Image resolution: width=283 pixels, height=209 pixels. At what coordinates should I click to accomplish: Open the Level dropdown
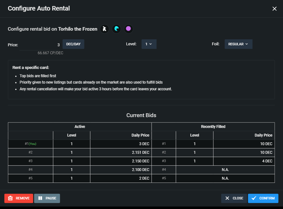pyautogui.click(x=149, y=44)
